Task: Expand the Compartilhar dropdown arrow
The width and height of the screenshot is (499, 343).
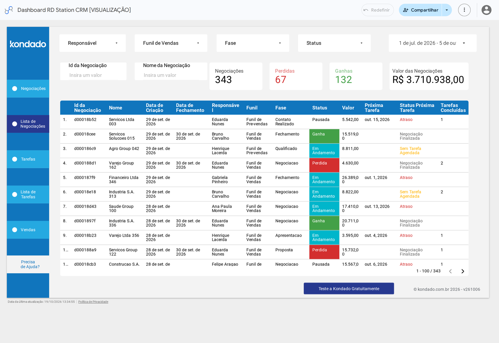Action: [447, 10]
